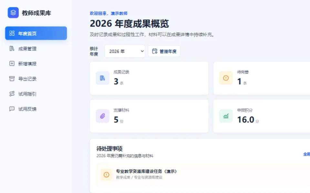The height and width of the screenshot is (193, 310).
Task: Click the 待完善 card warning icon
Action: pos(226,78)
